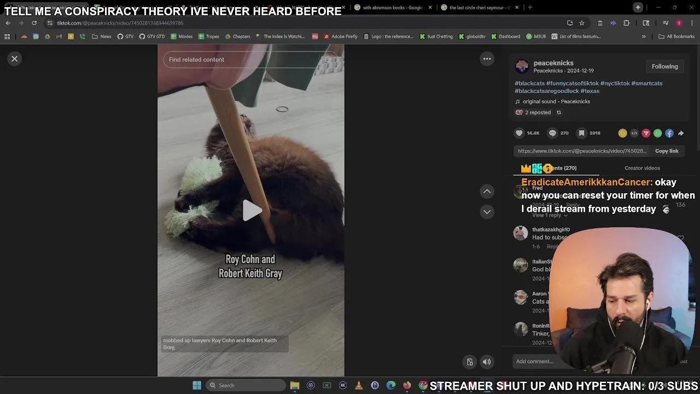The image size is (700, 394).
Task: Open the peaceknicks username link
Action: [x=553, y=63]
